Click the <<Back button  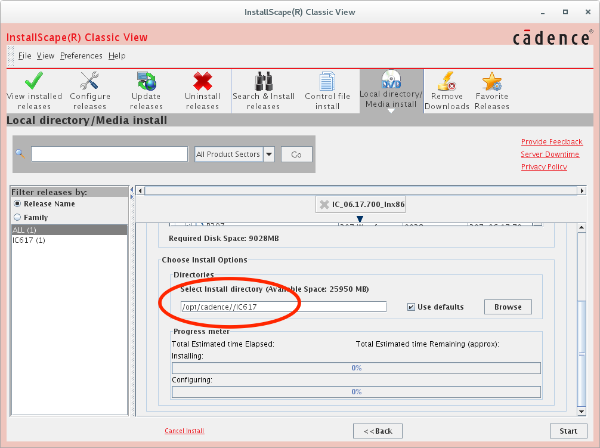[378, 431]
